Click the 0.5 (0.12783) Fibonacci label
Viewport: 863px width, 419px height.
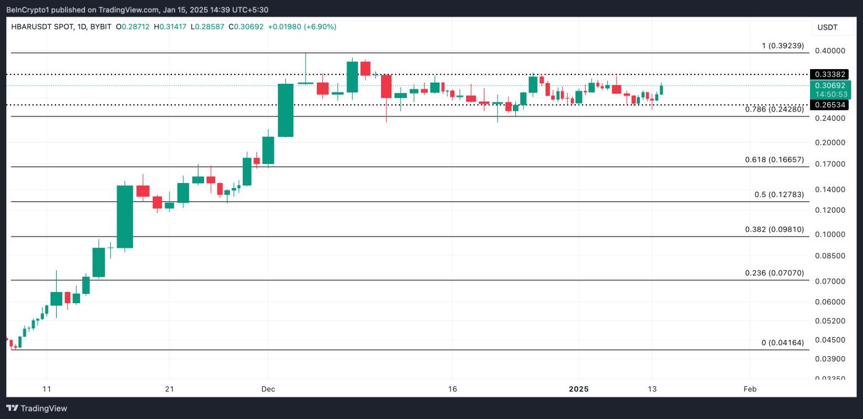779,195
